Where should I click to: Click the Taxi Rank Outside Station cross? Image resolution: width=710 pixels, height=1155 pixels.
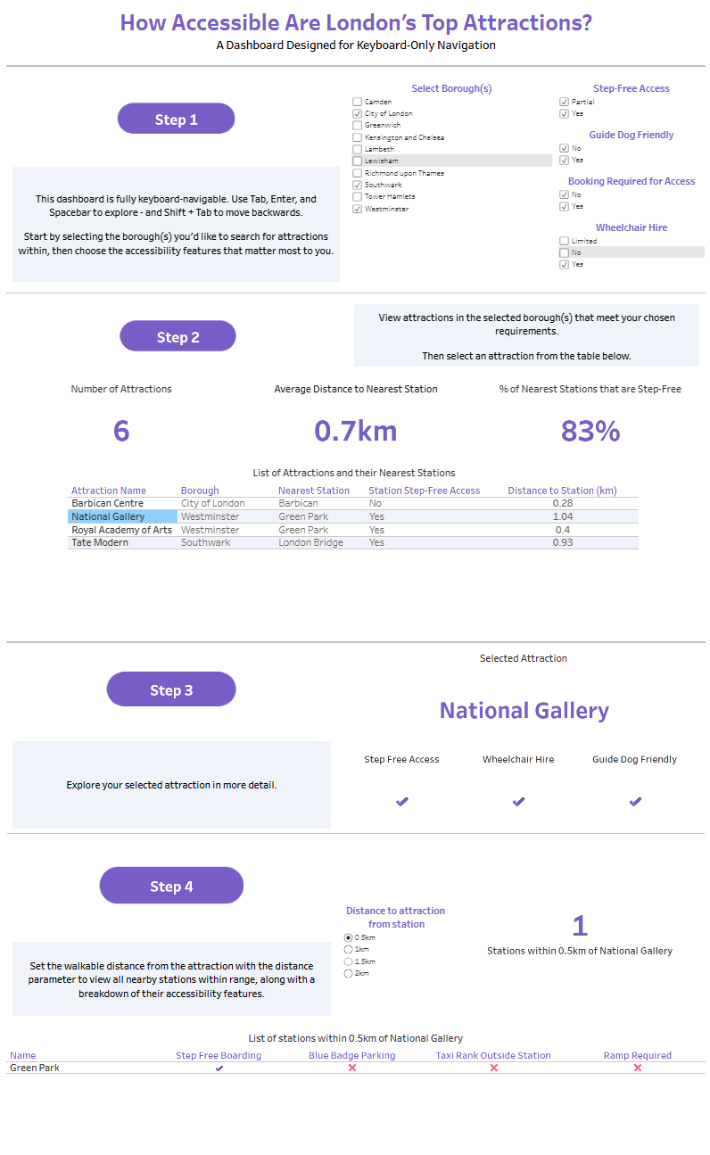[x=493, y=1068]
